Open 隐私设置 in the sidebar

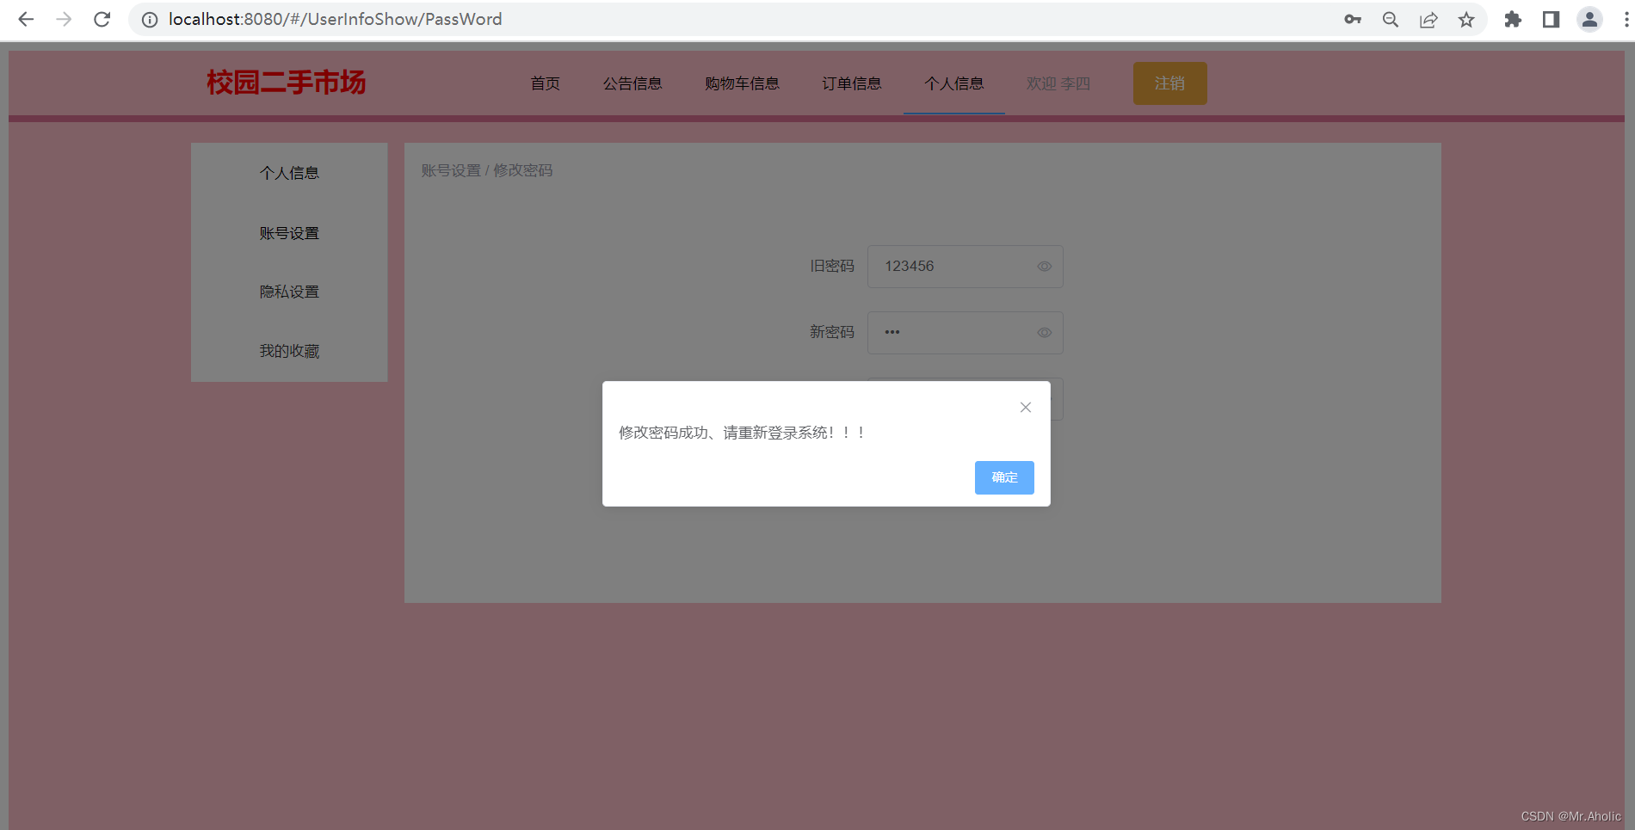click(x=289, y=292)
